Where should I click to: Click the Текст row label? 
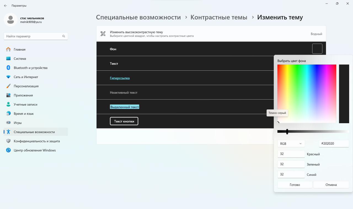pyautogui.click(x=114, y=64)
